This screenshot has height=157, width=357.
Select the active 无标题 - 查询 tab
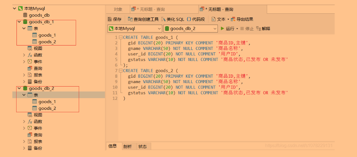233,9
